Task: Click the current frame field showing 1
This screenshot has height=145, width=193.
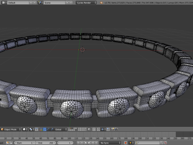Action: (x=66, y=143)
